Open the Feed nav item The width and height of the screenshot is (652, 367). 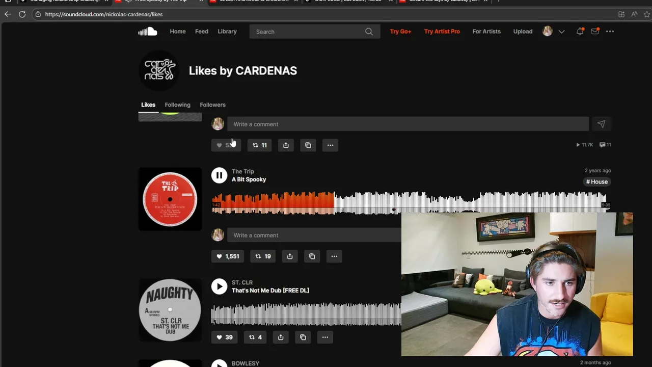[202, 32]
